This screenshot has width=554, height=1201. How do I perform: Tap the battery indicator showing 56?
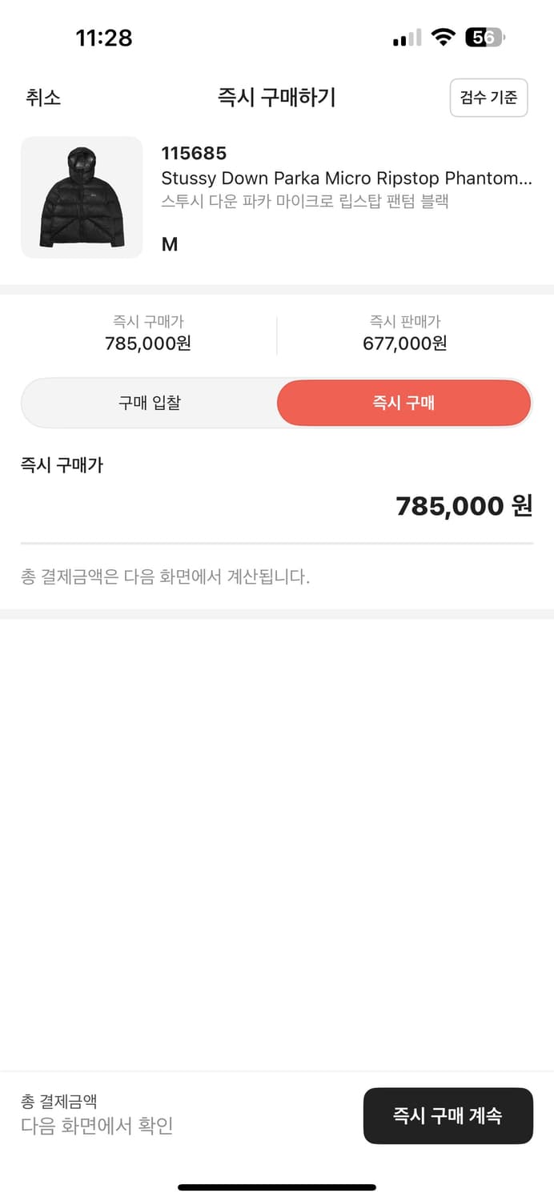pos(481,36)
